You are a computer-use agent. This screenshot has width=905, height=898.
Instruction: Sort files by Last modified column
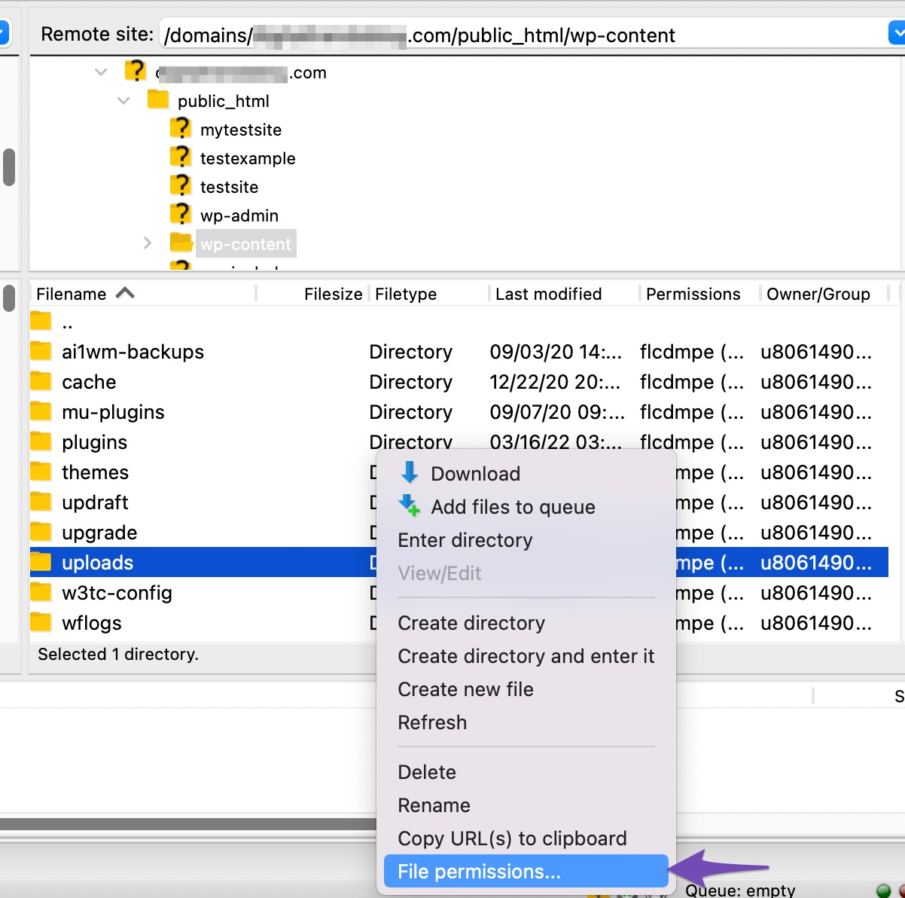[x=548, y=294]
